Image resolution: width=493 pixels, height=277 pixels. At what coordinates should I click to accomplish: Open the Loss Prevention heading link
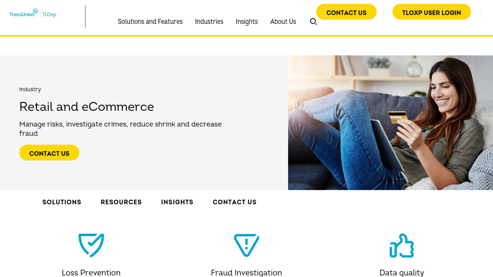click(x=91, y=272)
